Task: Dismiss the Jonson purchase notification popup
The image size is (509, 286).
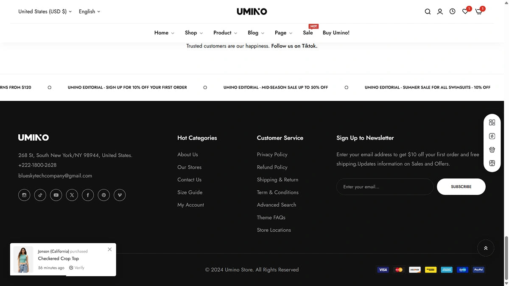Action: tap(109, 249)
